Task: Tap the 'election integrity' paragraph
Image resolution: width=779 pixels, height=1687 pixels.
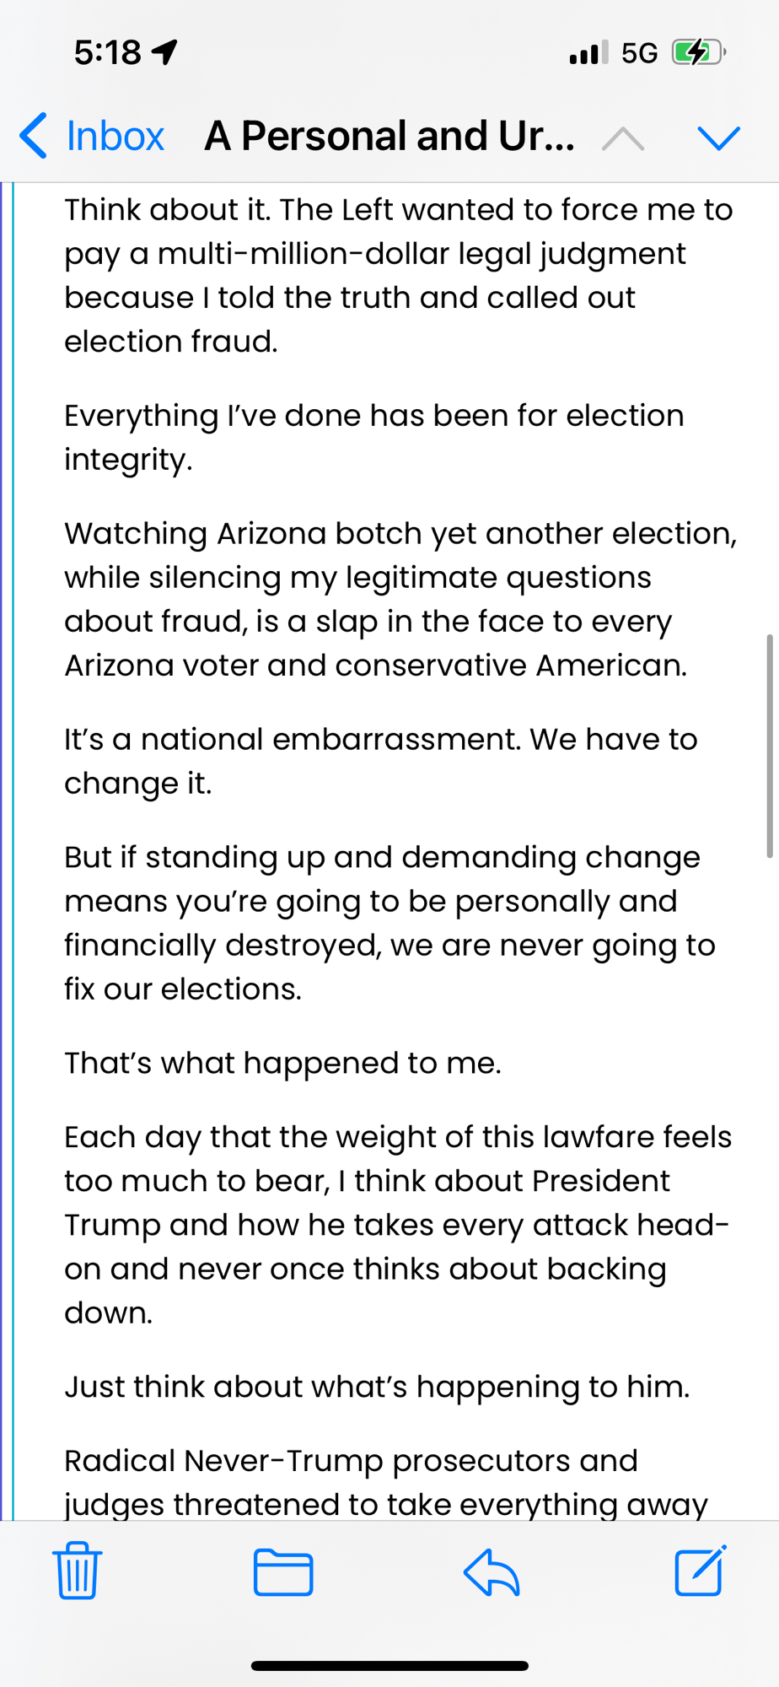Action: 373,437
